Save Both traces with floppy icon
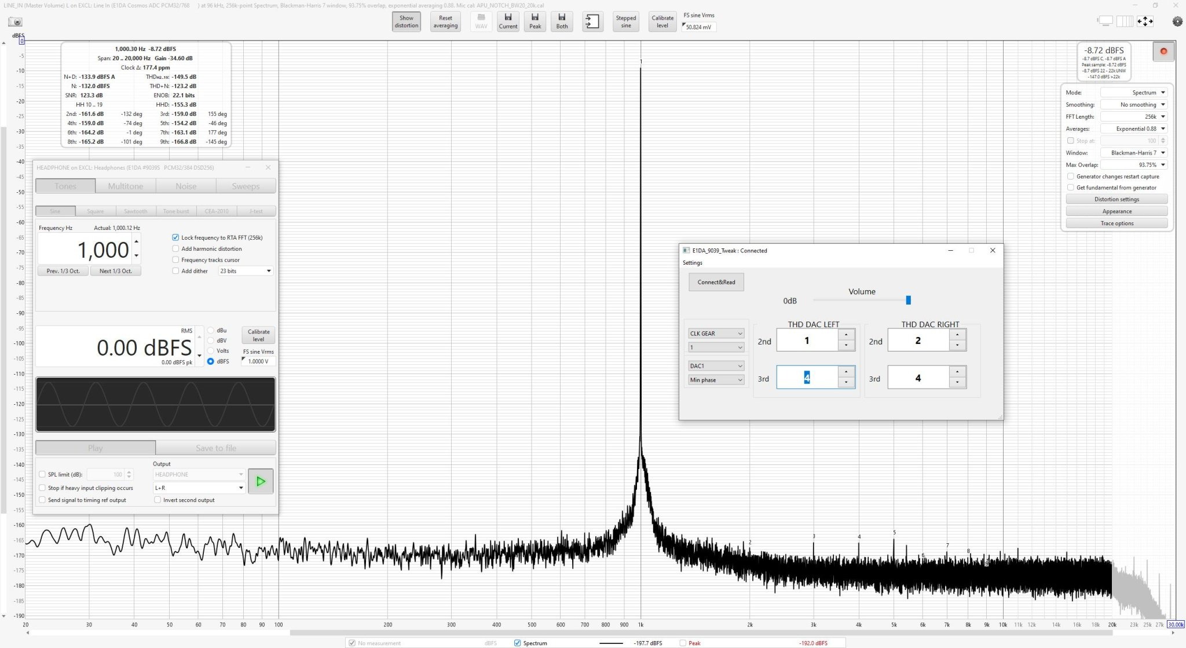Image resolution: width=1186 pixels, height=648 pixels. pos(562,21)
